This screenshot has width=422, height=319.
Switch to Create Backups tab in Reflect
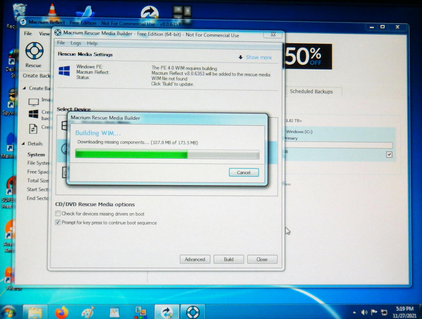[x=36, y=76]
